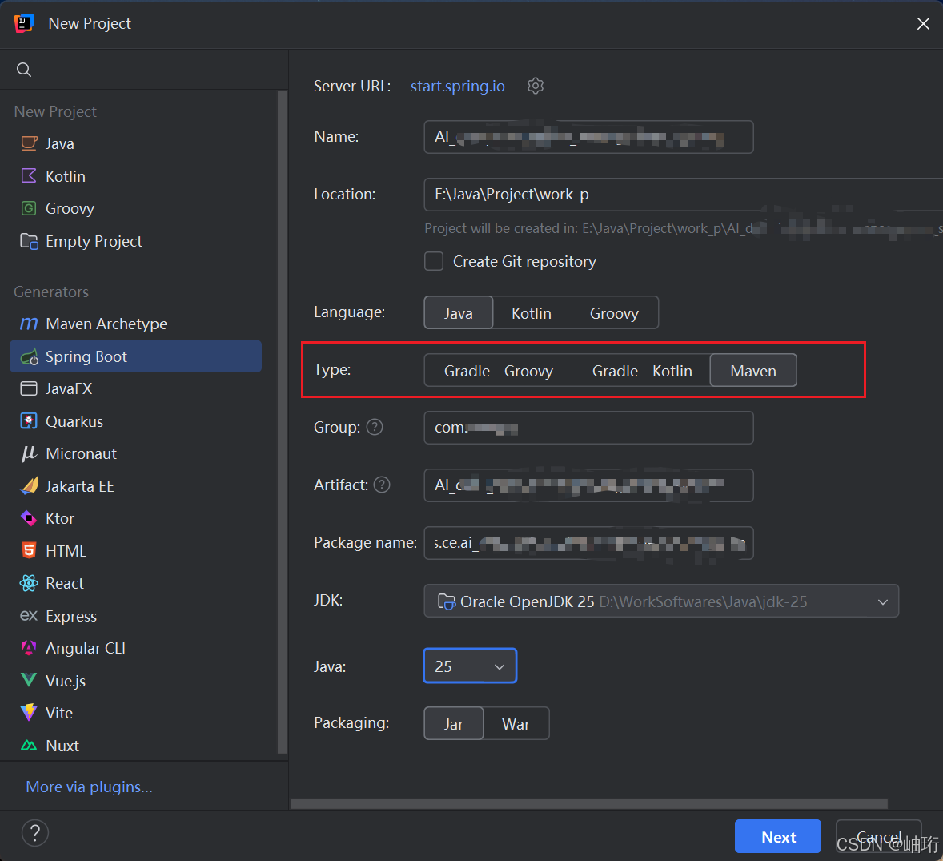Choose Jakarta EE generator icon
The width and height of the screenshot is (943, 861).
(29, 485)
